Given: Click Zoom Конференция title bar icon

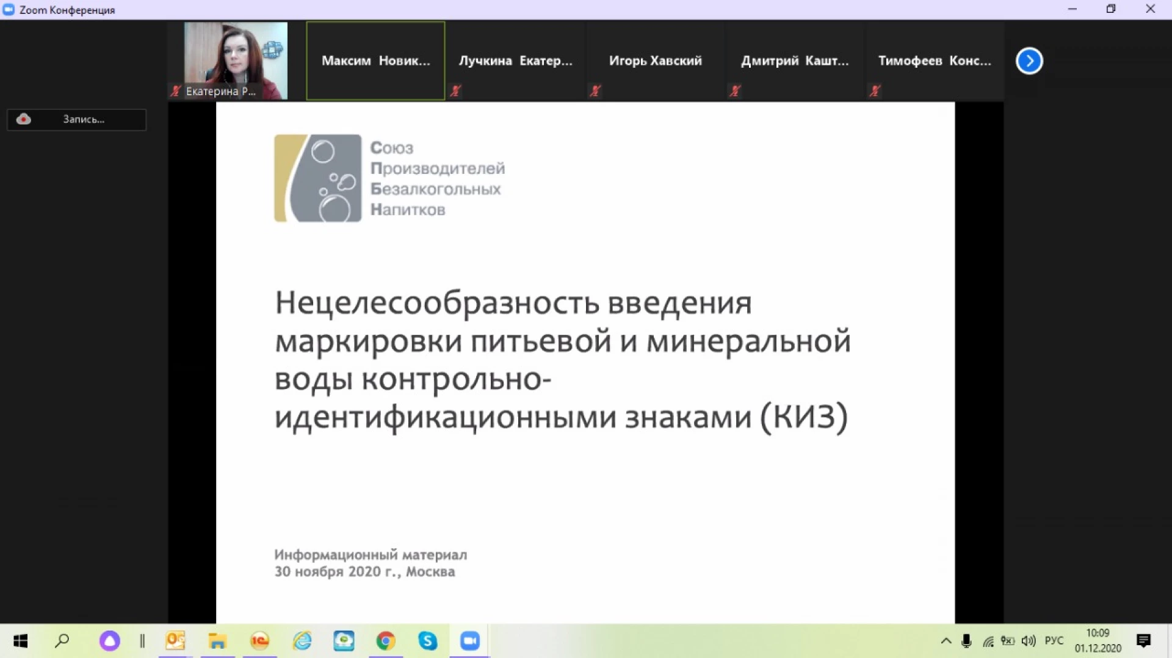Looking at the screenshot, I should point(9,9).
